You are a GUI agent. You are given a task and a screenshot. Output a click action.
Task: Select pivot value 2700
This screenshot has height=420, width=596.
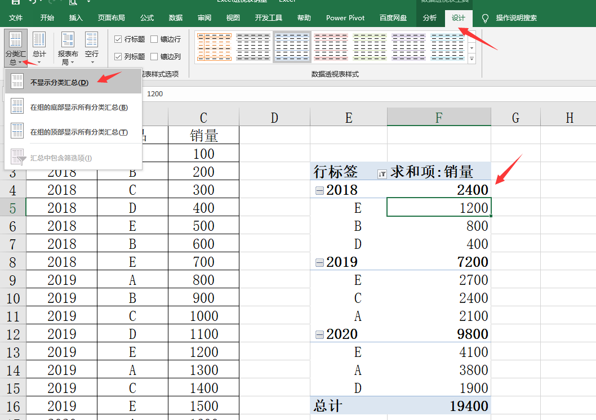pos(439,280)
